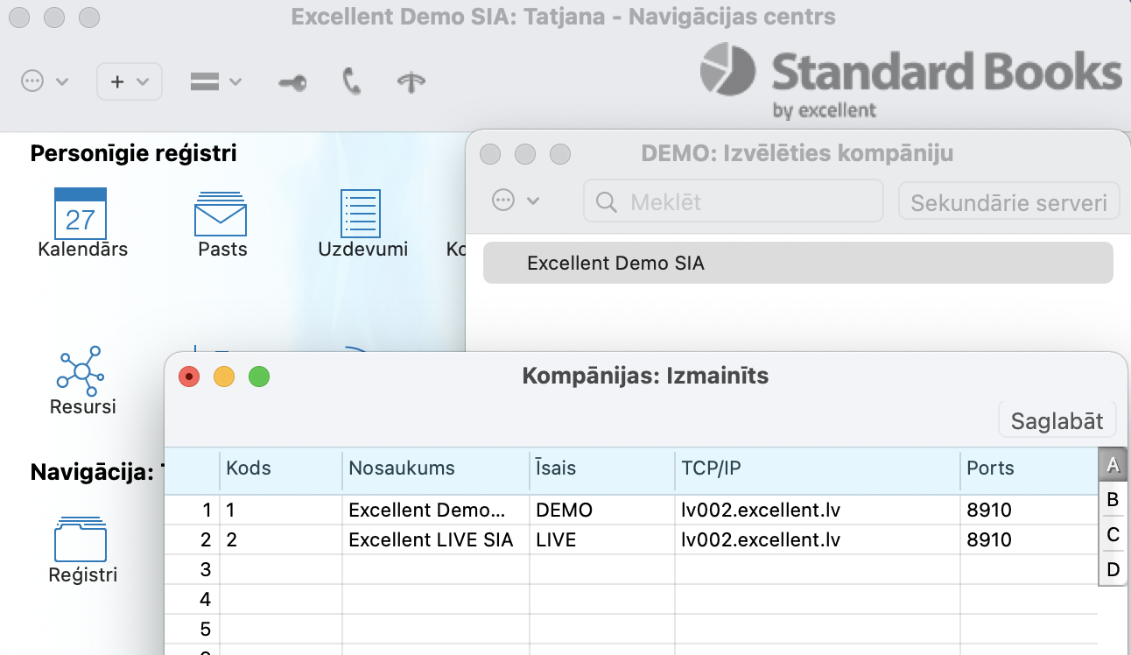Open the Uzdevumi tasks icon
Screen dimensions: 1131x655
point(361,214)
